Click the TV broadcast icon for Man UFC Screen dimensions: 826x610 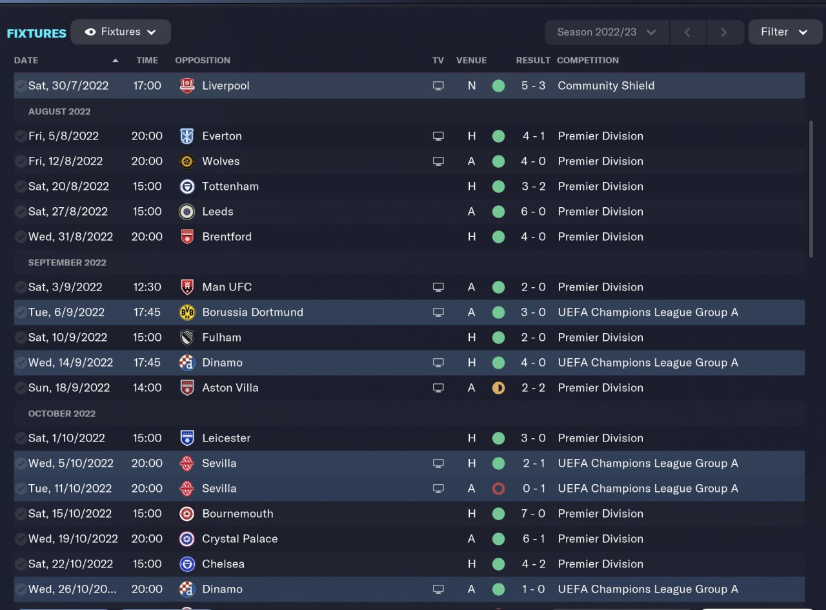[438, 287]
